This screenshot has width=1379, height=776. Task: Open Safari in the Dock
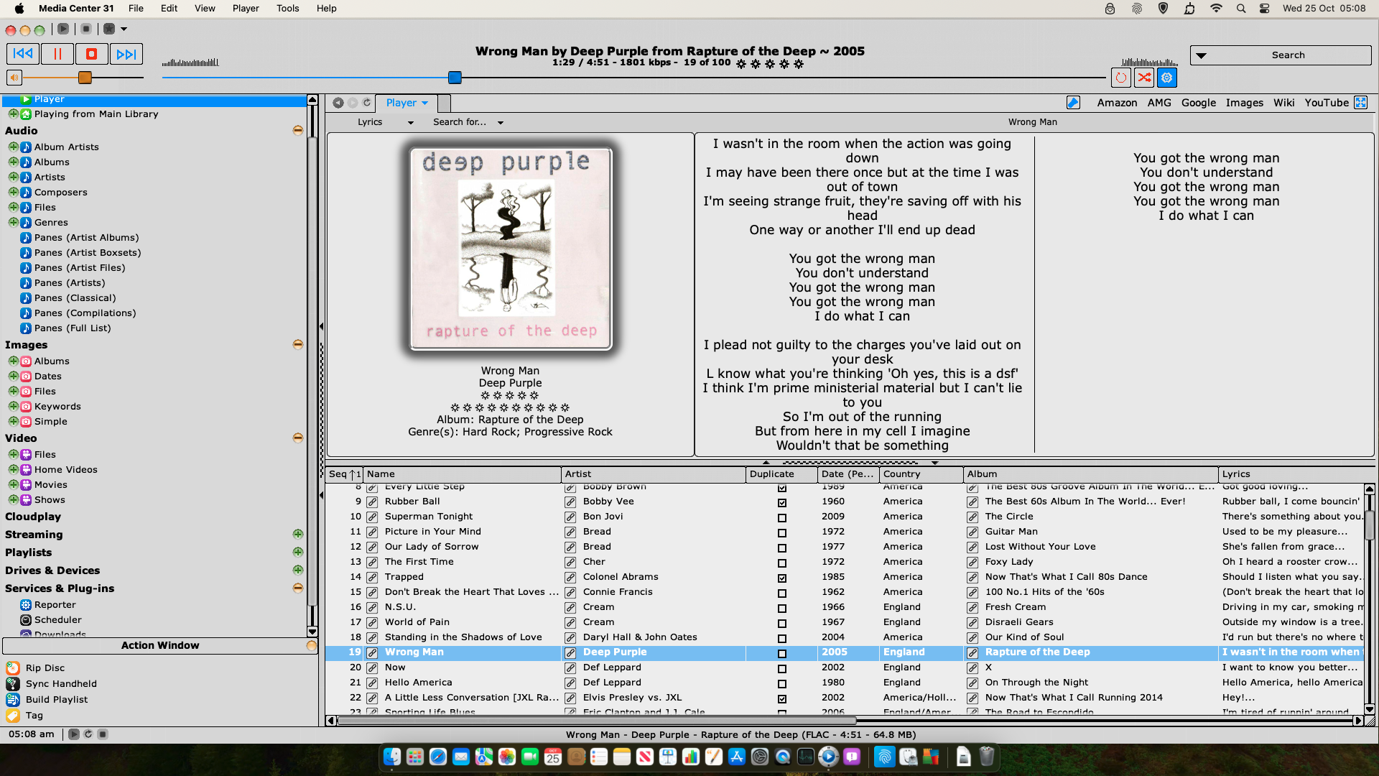pos(438,757)
